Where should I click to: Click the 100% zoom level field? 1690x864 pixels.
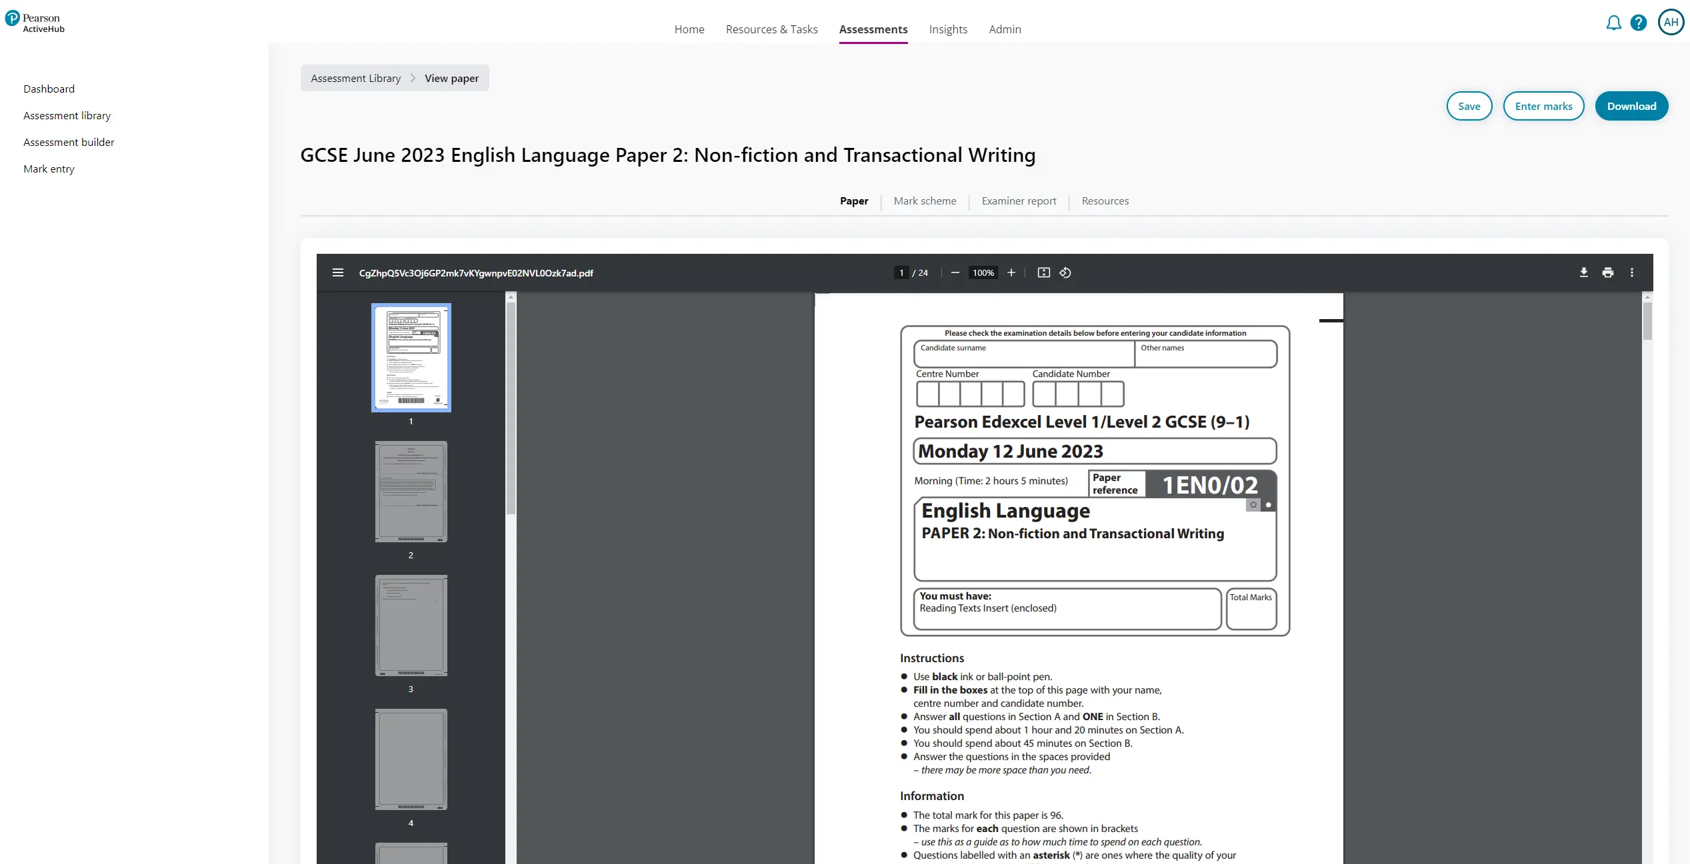[x=983, y=272]
